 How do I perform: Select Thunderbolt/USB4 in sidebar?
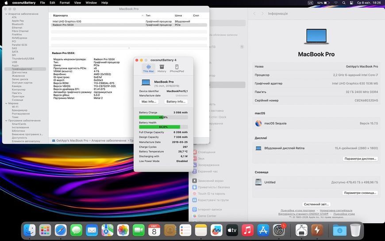(x=23, y=59)
